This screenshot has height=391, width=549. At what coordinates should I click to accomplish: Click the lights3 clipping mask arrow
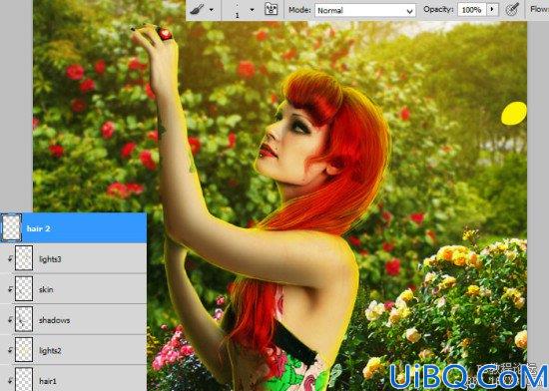click(x=10, y=259)
